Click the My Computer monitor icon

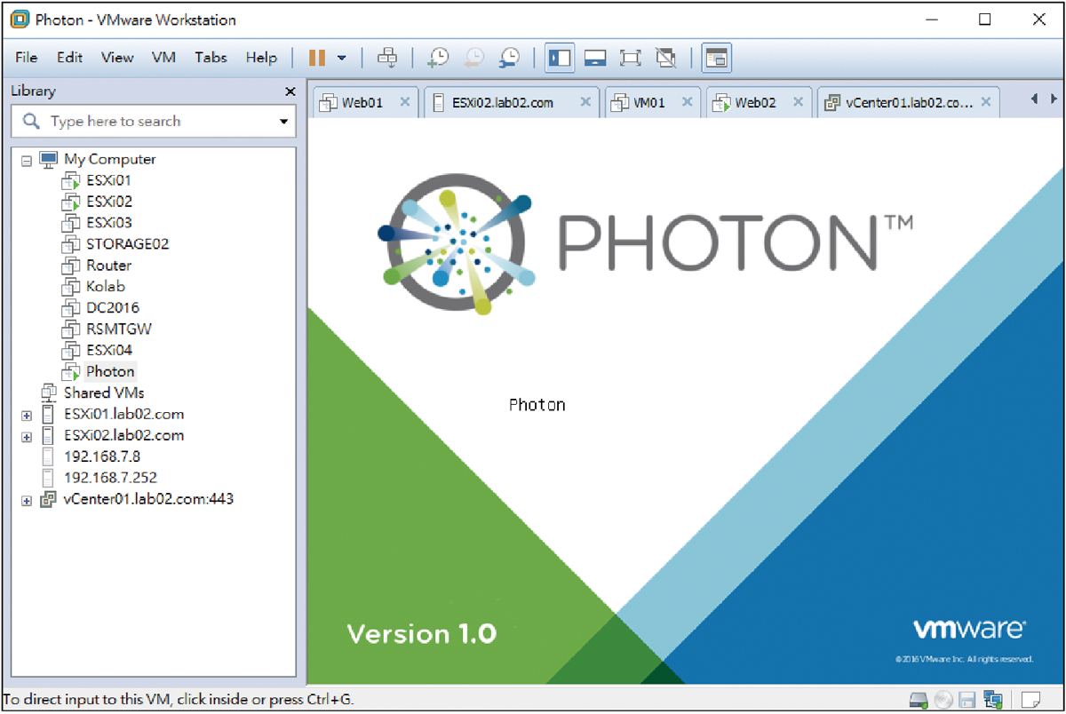pos(49,159)
